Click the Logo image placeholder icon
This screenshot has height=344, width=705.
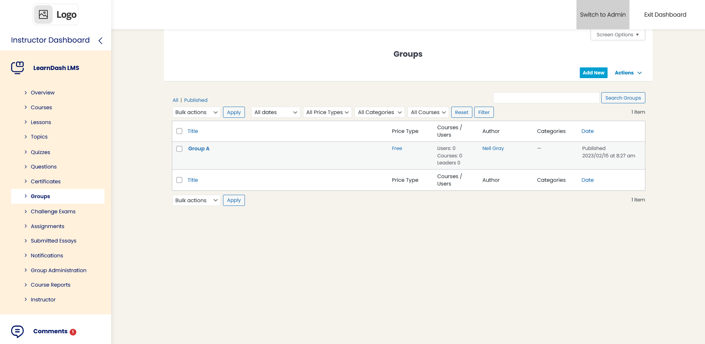(x=43, y=14)
